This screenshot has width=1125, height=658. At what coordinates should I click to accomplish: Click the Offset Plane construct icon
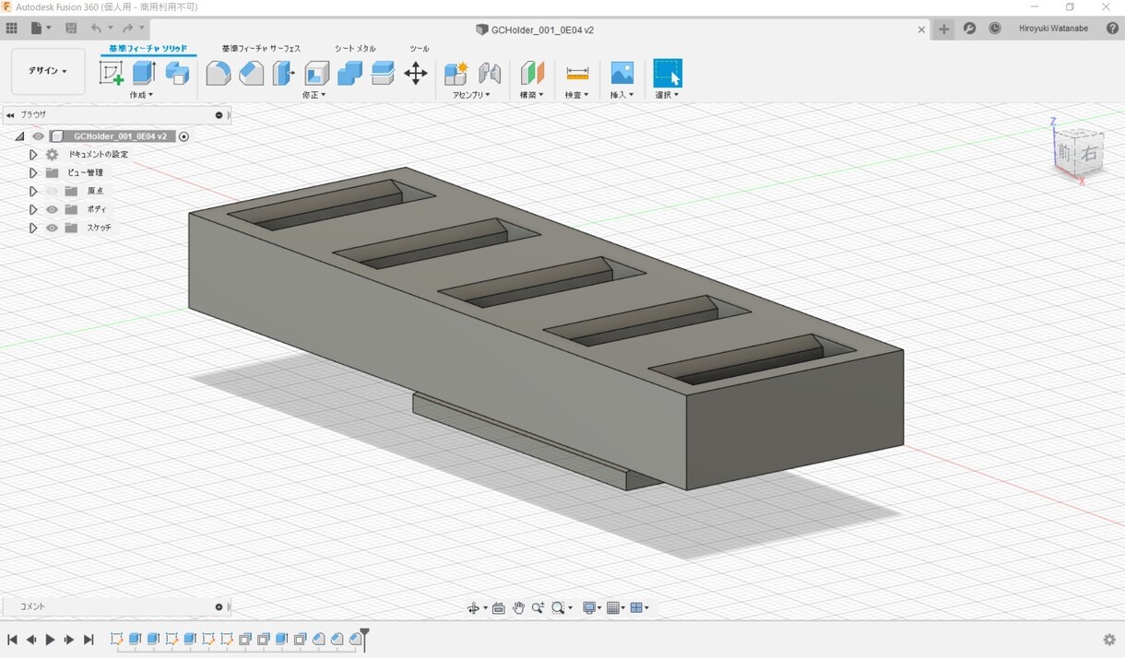(x=532, y=73)
